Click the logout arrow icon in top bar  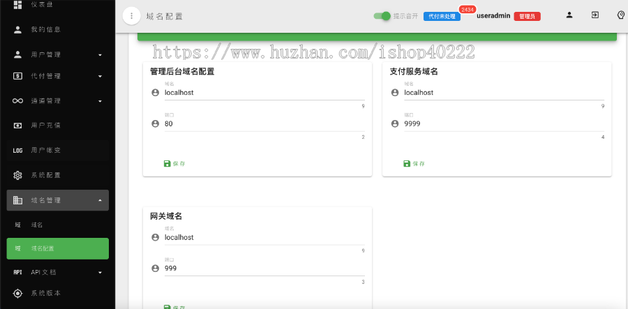[x=595, y=15]
